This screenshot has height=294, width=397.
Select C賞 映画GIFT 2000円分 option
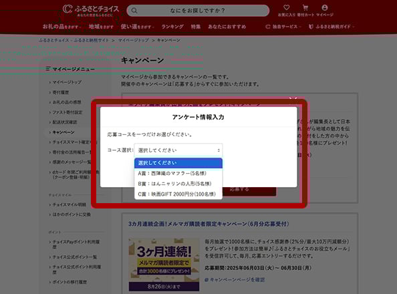coord(178,194)
